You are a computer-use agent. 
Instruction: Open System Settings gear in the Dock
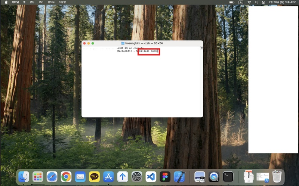tap(137, 177)
